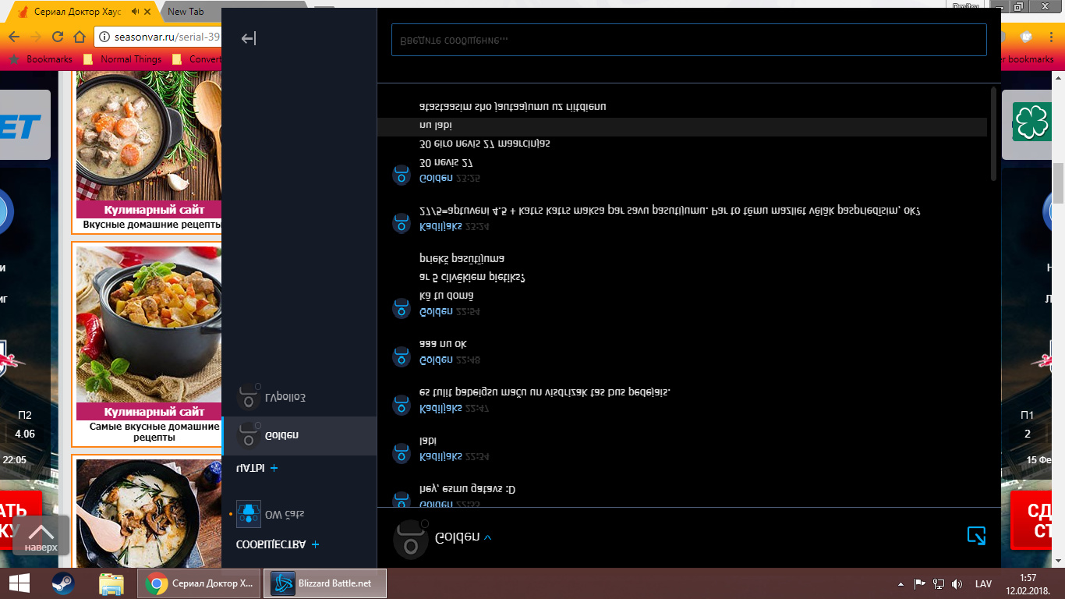Click the plus icon next to СООБЩЕСТВА

(x=315, y=544)
